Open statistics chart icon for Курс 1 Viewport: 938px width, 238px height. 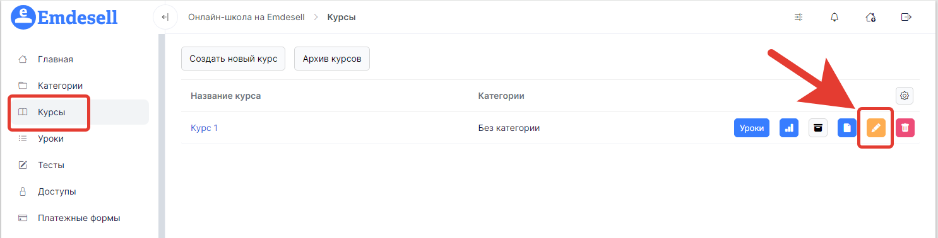point(789,128)
